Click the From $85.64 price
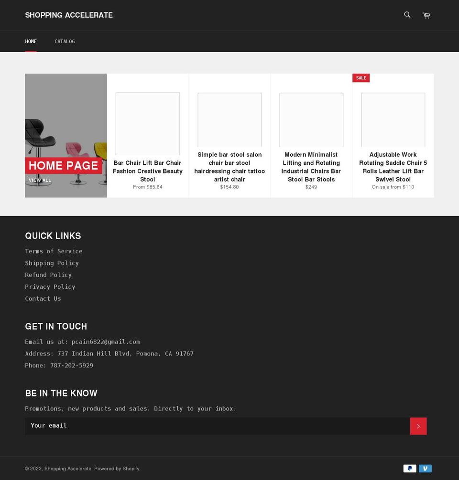This screenshot has height=480, width=459. point(148,187)
